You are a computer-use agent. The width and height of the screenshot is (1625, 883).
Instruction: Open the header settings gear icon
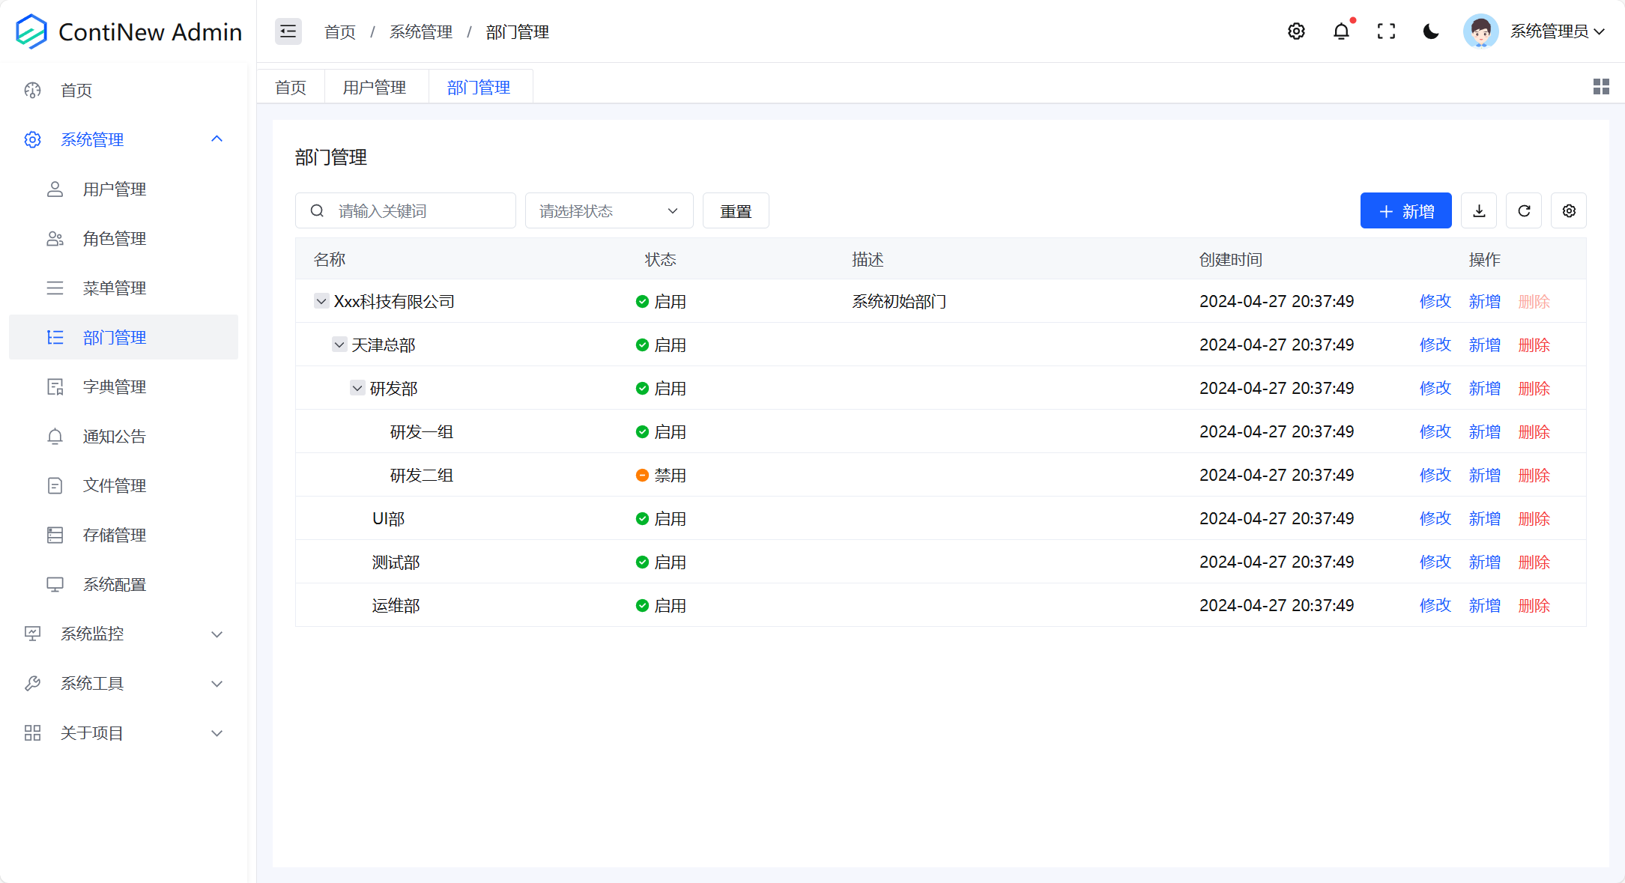point(1297,31)
